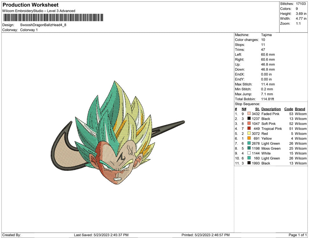Click the Faded Pink description text
Image resolution: width=309 pixels, height=238 pixels.
270,114
